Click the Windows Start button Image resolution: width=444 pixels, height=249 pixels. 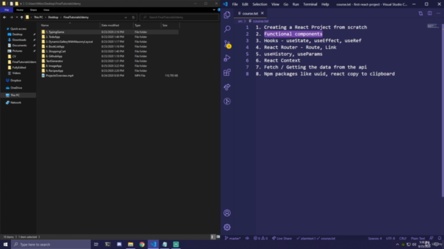(x=6, y=244)
